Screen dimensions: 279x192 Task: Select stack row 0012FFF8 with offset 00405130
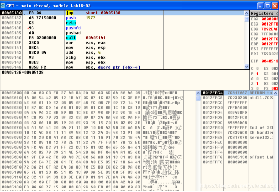[x=238, y=157]
